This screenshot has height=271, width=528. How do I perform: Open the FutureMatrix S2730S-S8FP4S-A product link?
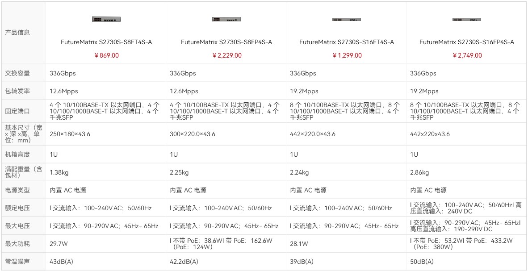point(226,42)
